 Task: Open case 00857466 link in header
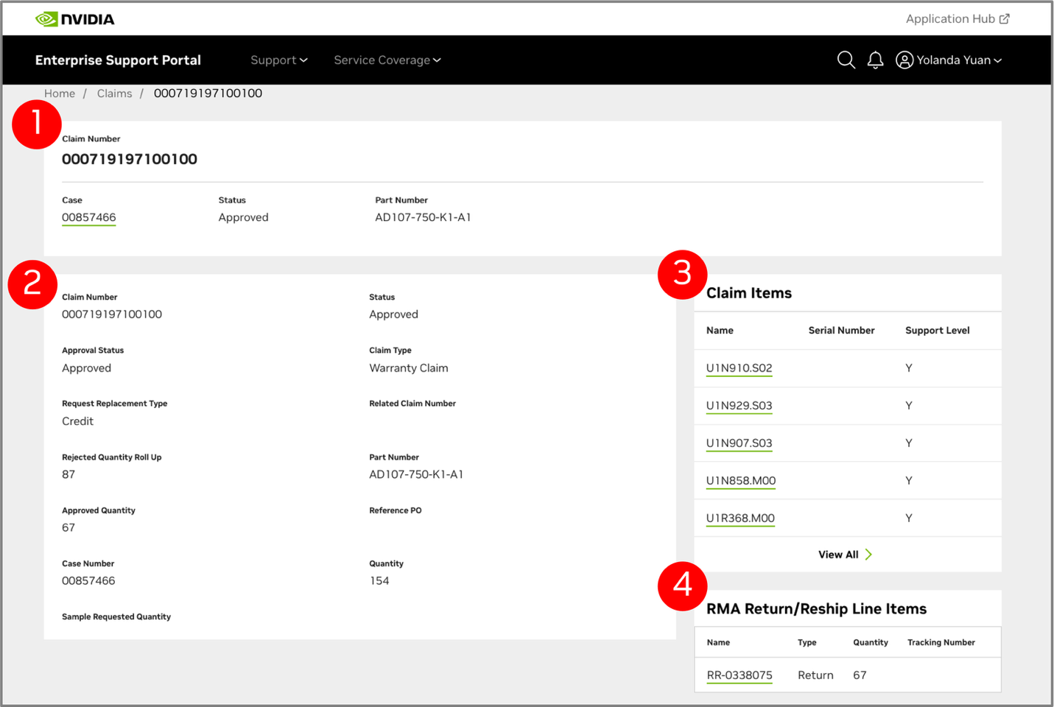pos(89,217)
